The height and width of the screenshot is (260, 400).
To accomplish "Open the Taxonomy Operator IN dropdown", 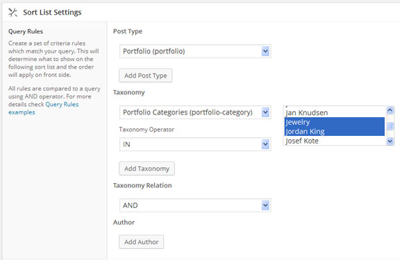I will (195, 144).
